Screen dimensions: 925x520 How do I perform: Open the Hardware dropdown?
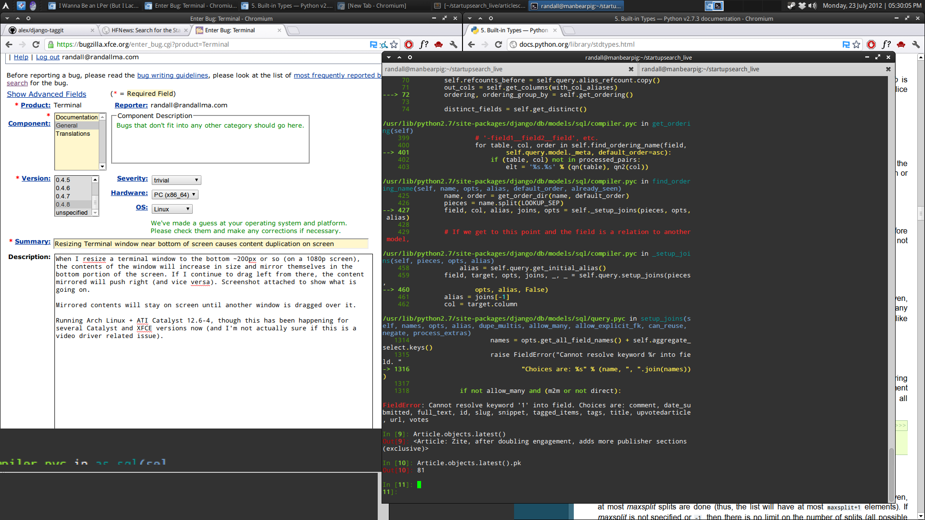[175, 195]
